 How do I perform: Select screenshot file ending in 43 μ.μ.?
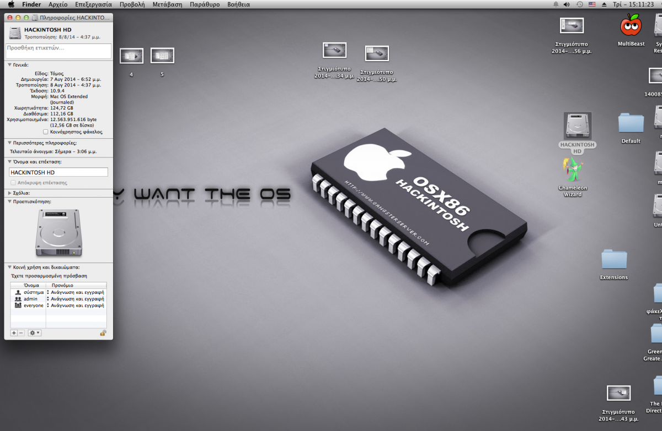(618, 393)
